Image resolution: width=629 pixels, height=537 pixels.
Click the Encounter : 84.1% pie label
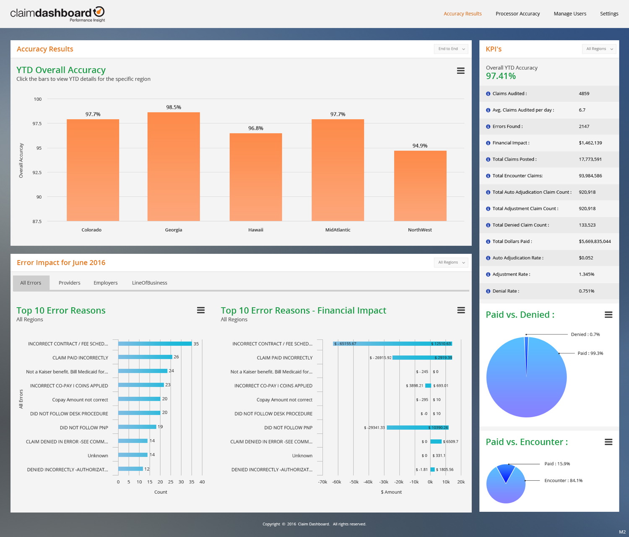pyautogui.click(x=563, y=481)
